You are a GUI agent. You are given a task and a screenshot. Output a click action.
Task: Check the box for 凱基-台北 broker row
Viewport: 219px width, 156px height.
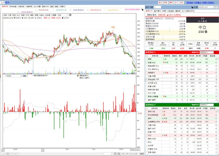point(146,62)
